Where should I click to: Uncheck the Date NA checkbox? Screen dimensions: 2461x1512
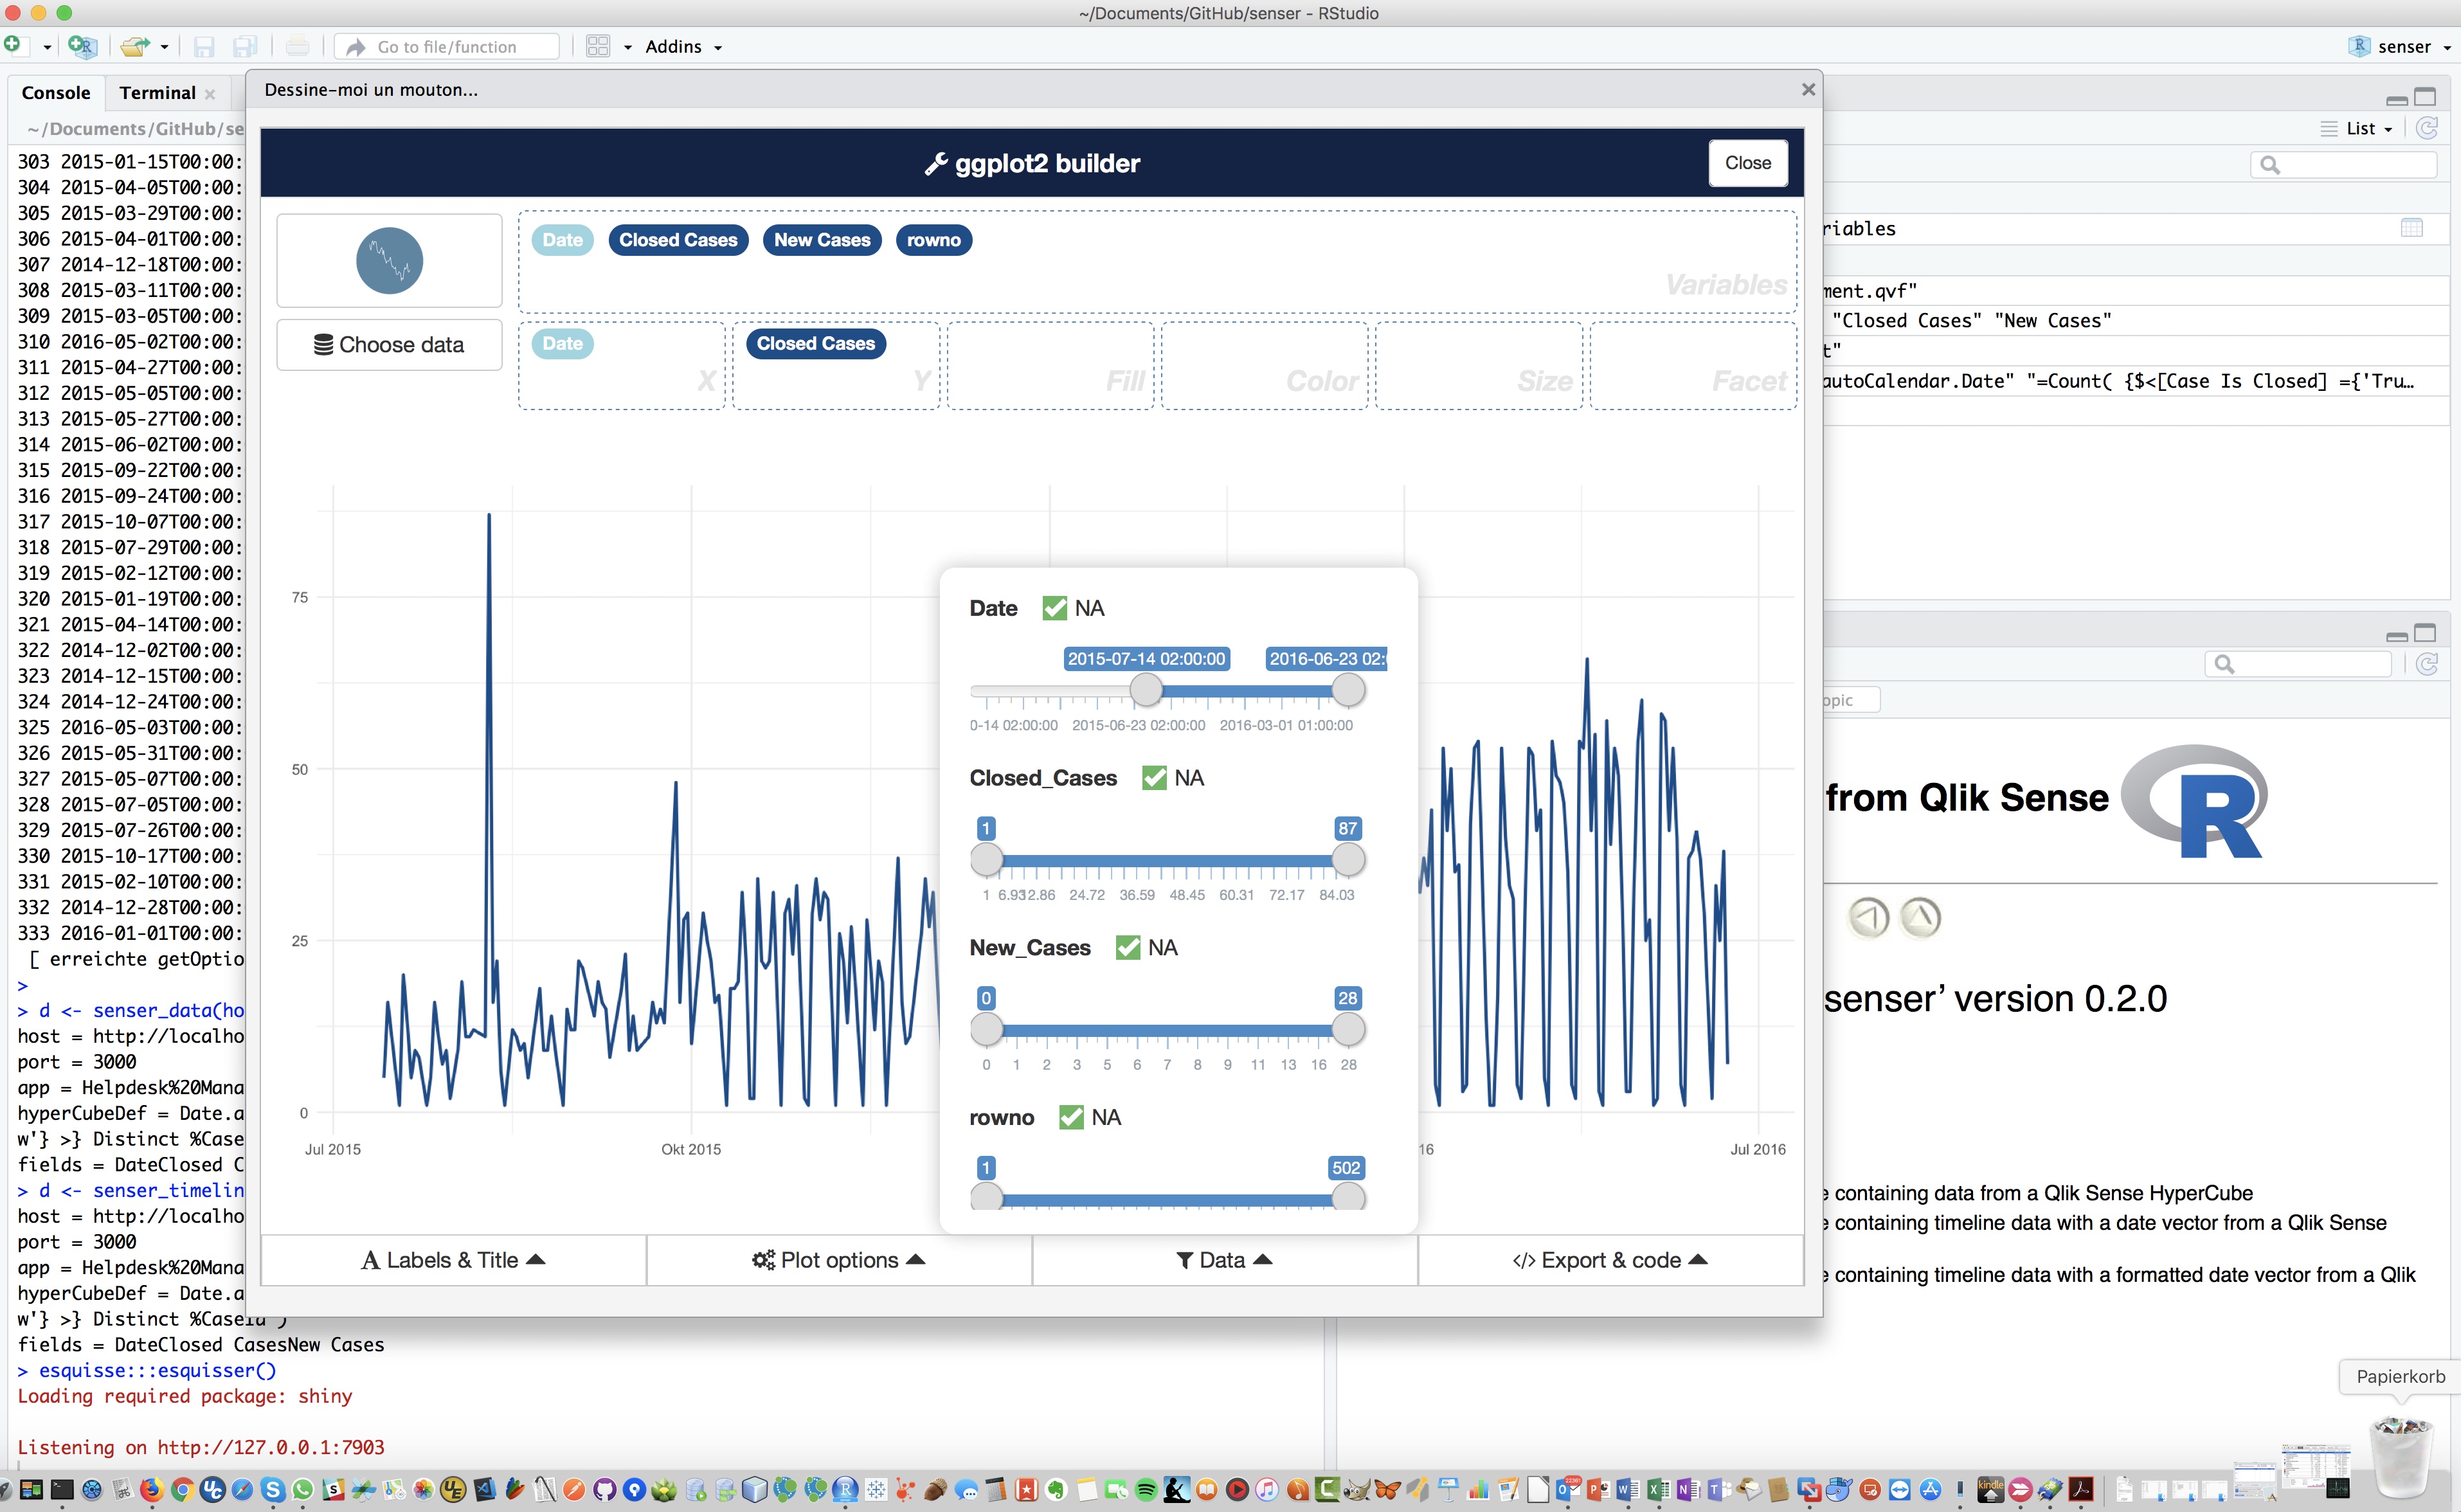point(1054,608)
